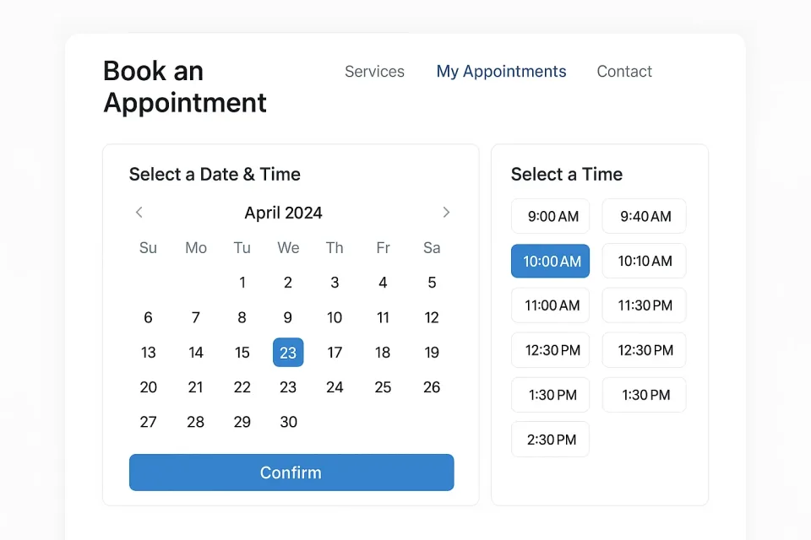Select April 1 on the calendar
Viewport: 811px width, 540px height.
point(242,283)
